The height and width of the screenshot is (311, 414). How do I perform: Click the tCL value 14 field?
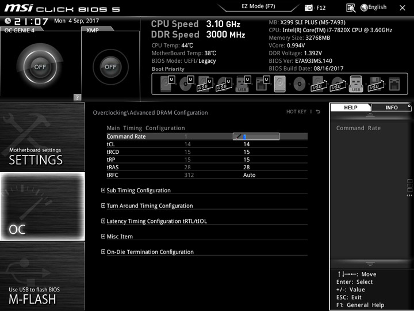pos(247,144)
